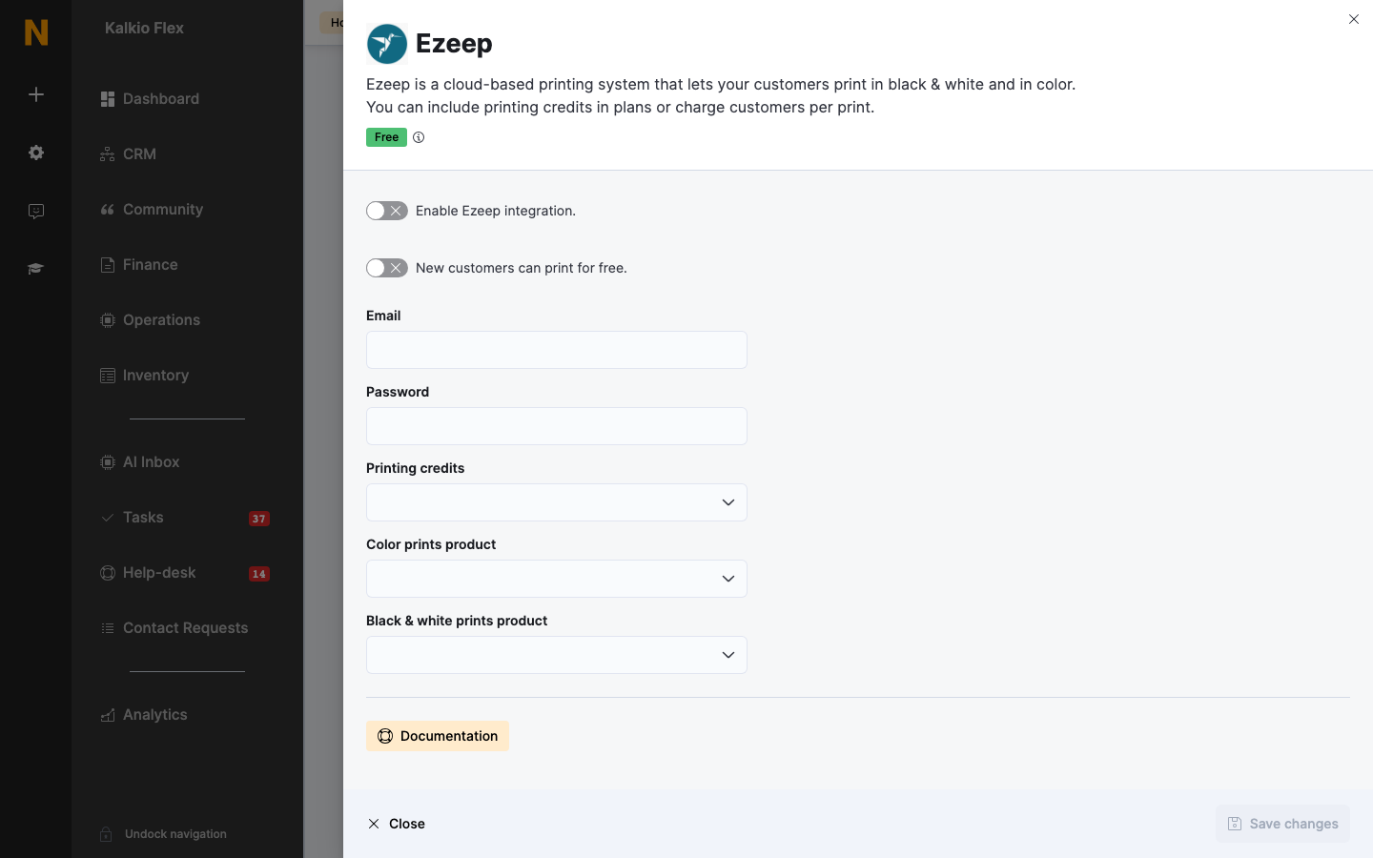Click the orange N logo

click(36, 32)
